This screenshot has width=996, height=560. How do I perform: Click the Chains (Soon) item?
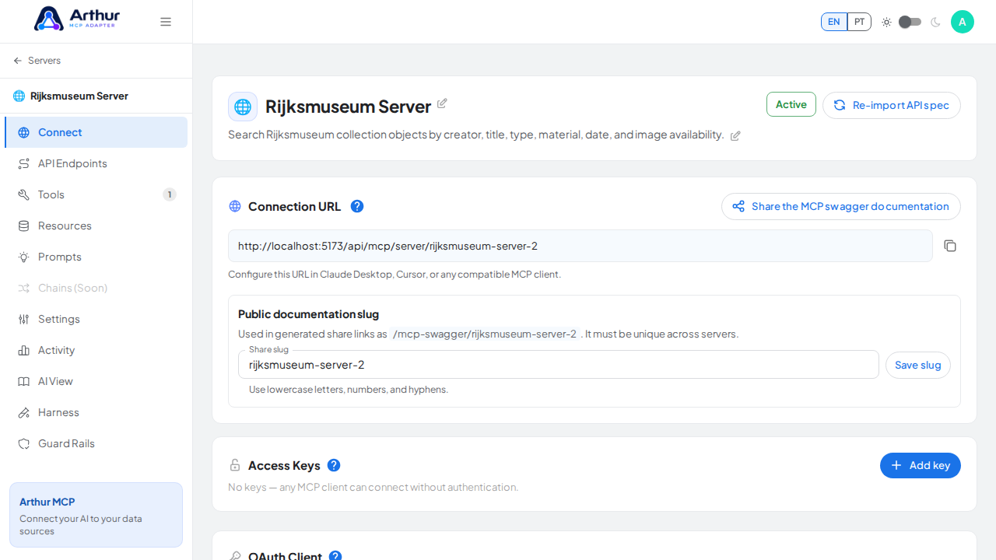click(x=96, y=288)
